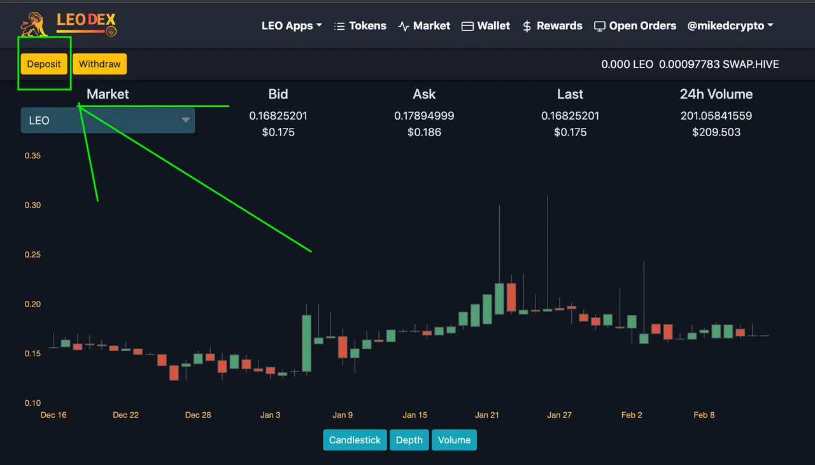Click the monitor icon beside Open Orders
The image size is (815, 465).
click(600, 26)
